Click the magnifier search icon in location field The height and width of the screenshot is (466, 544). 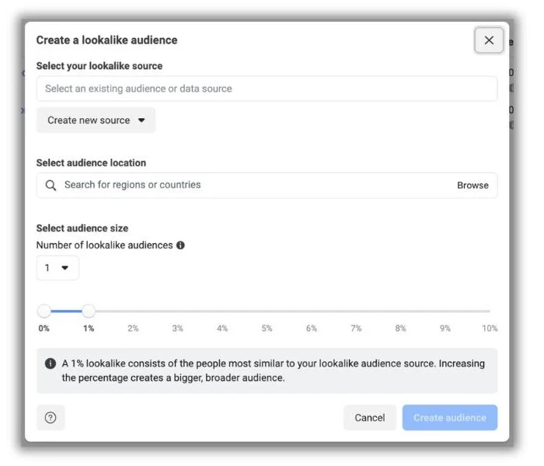[51, 185]
